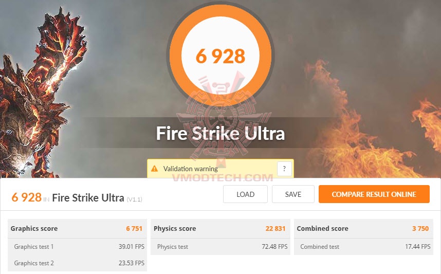Select the Fire Strike Ultra banner title
Image resolution: width=441 pixels, height=274 pixels.
[x=220, y=133]
